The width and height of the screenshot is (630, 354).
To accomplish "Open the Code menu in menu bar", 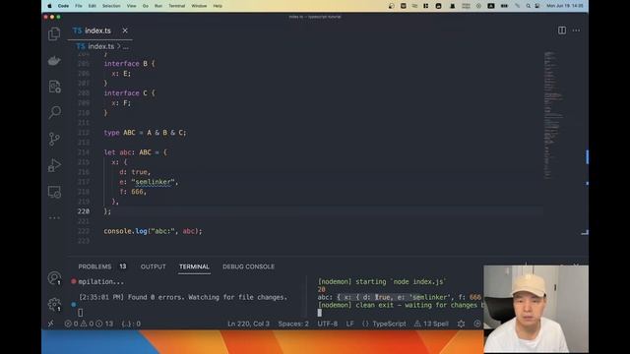I will pyautogui.click(x=63, y=6).
